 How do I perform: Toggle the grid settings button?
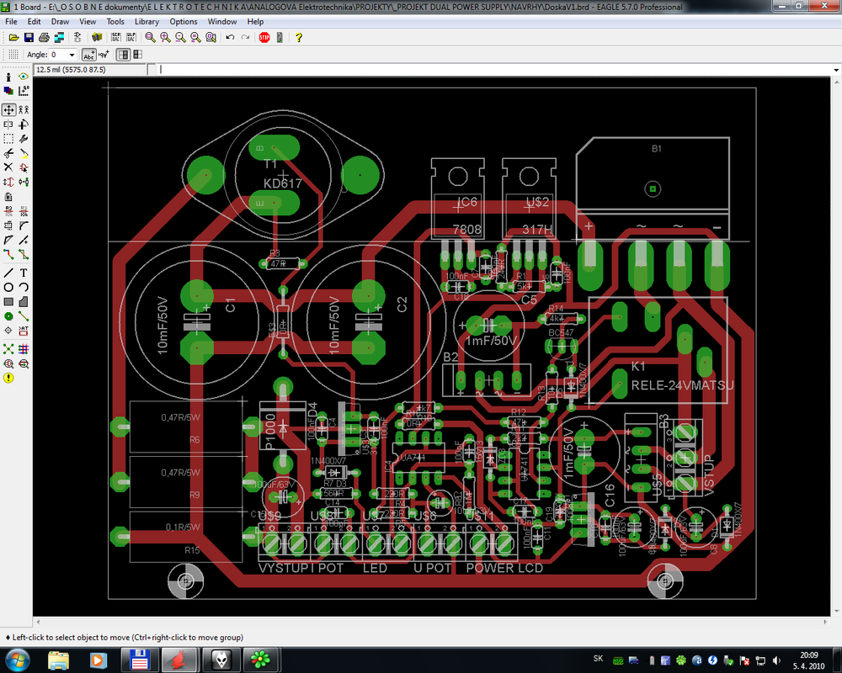pyautogui.click(x=13, y=54)
